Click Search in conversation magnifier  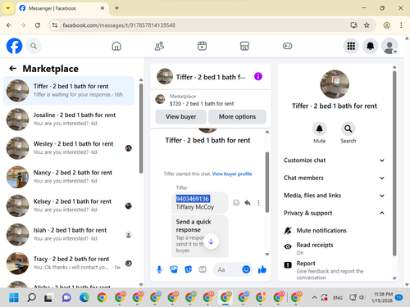point(348,129)
